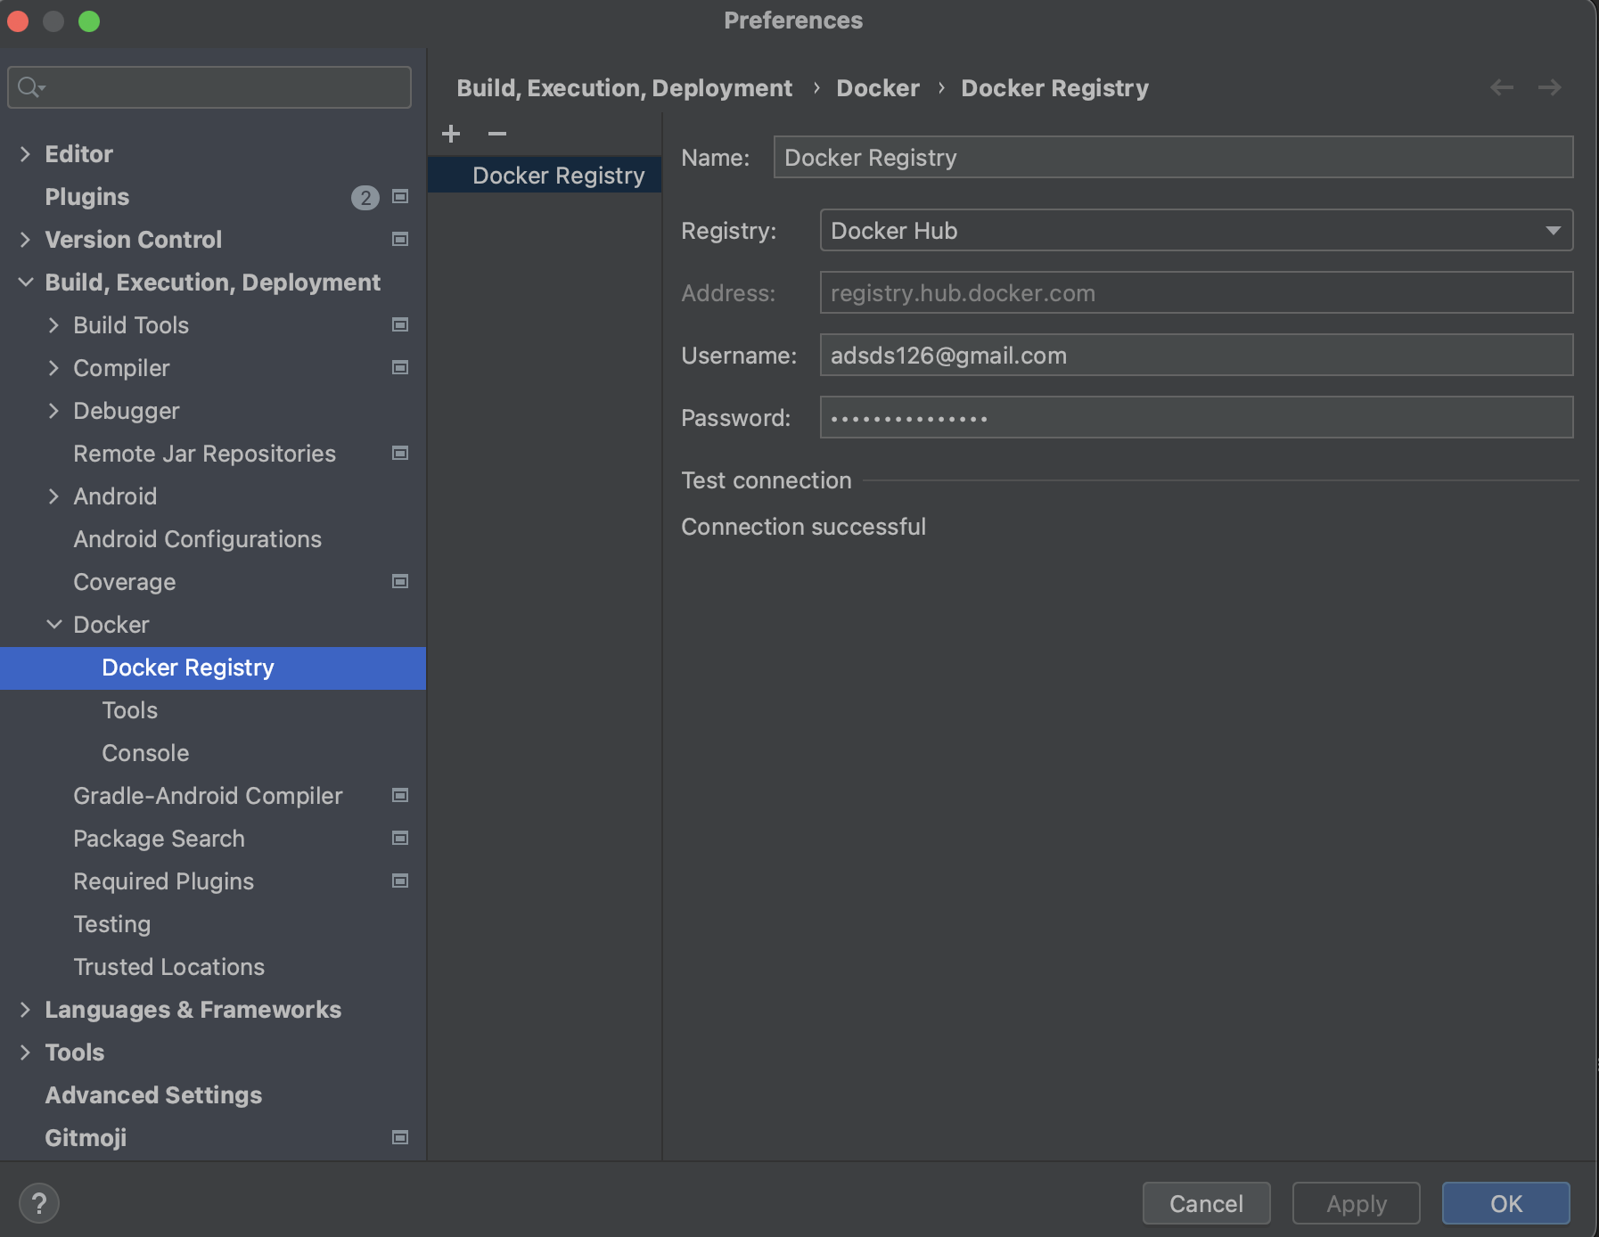This screenshot has width=1599, height=1237.
Task: Open the Registry type dropdown
Action: [1196, 231]
